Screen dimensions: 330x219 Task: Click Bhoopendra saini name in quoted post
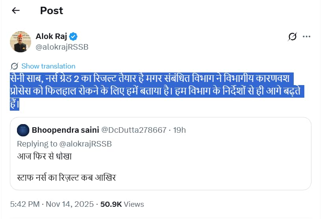click(65, 130)
